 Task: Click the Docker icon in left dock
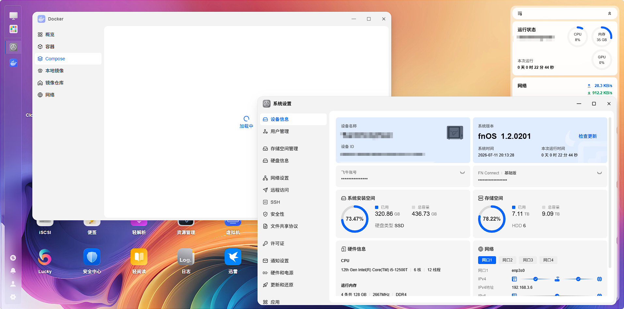click(x=13, y=63)
